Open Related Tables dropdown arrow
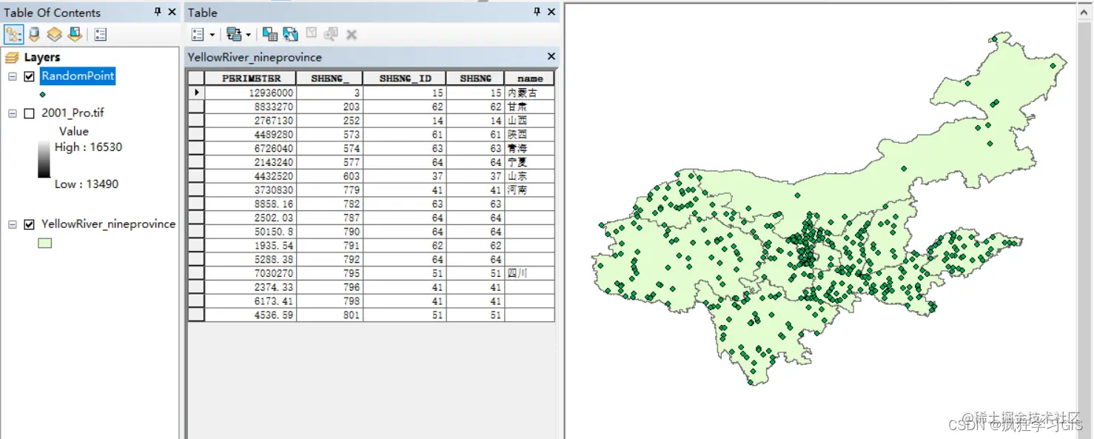This screenshot has width=1094, height=439. (x=248, y=35)
